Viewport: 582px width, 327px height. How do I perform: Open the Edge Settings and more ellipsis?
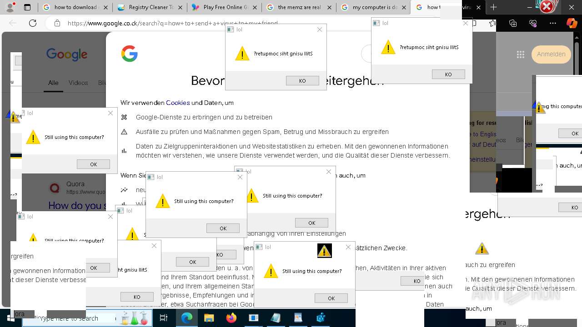[553, 23]
